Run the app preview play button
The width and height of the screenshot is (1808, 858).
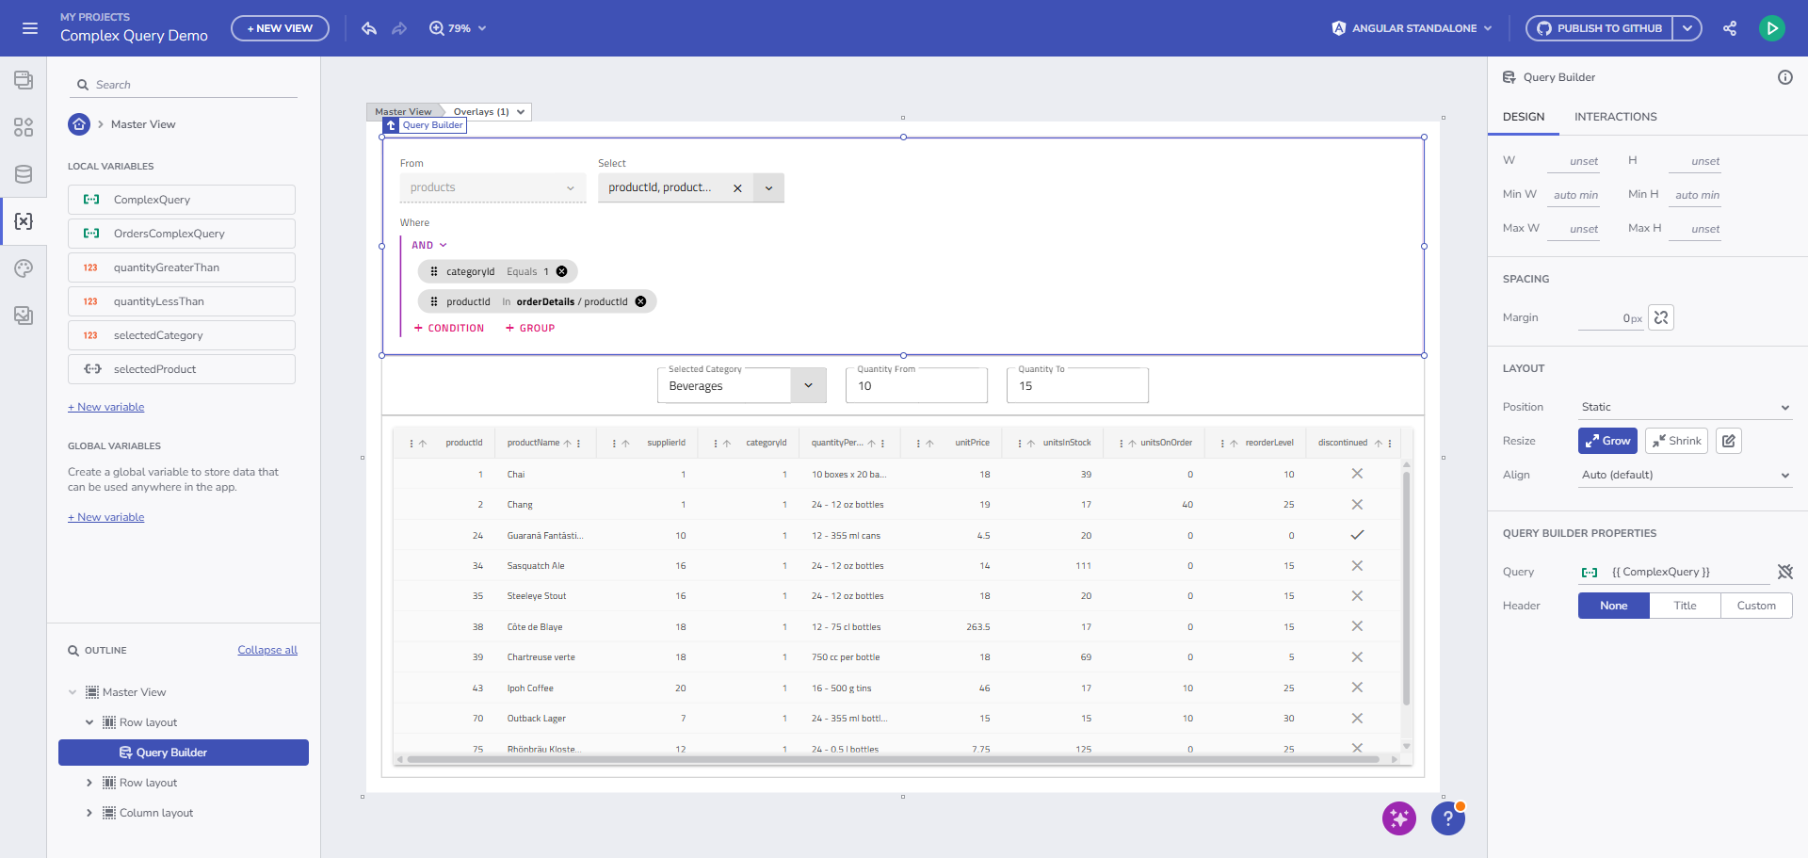1771,28
